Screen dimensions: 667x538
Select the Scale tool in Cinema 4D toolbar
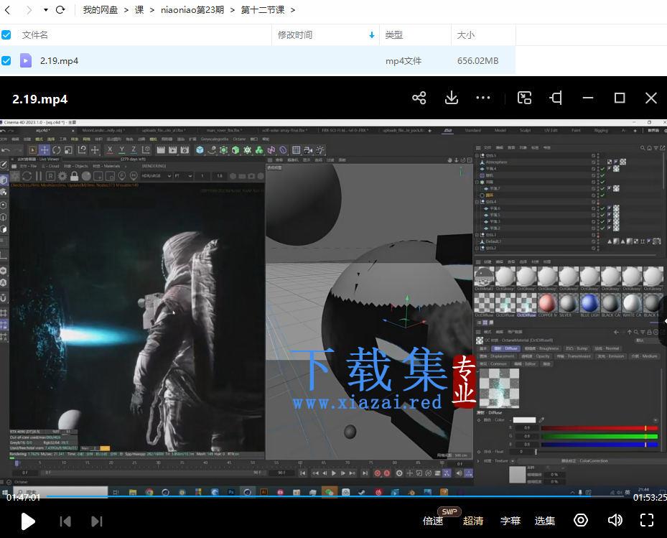click(69, 150)
